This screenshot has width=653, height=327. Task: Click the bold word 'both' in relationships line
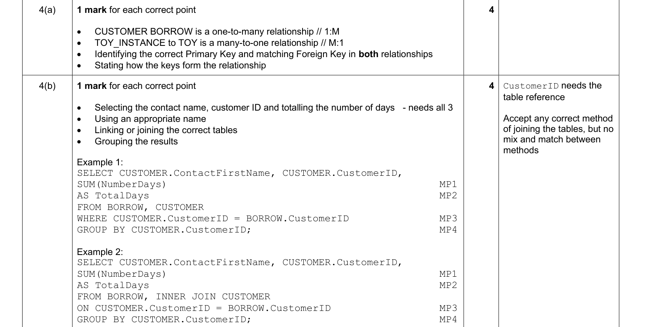pyautogui.click(x=368, y=54)
